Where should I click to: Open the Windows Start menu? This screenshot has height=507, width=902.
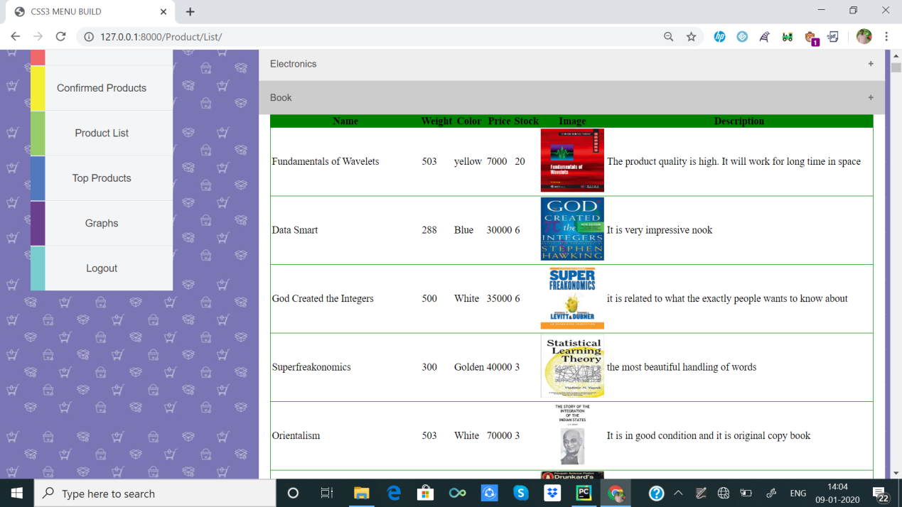point(17,493)
